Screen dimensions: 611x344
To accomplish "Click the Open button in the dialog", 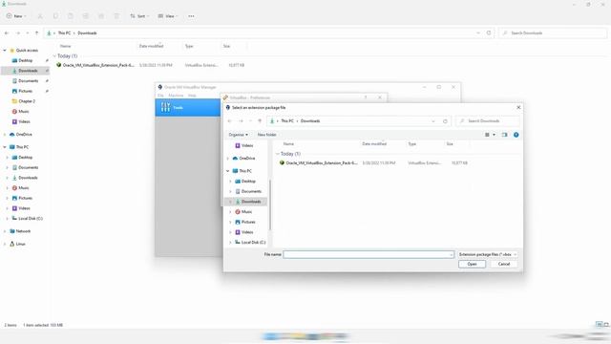I will [472, 264].
